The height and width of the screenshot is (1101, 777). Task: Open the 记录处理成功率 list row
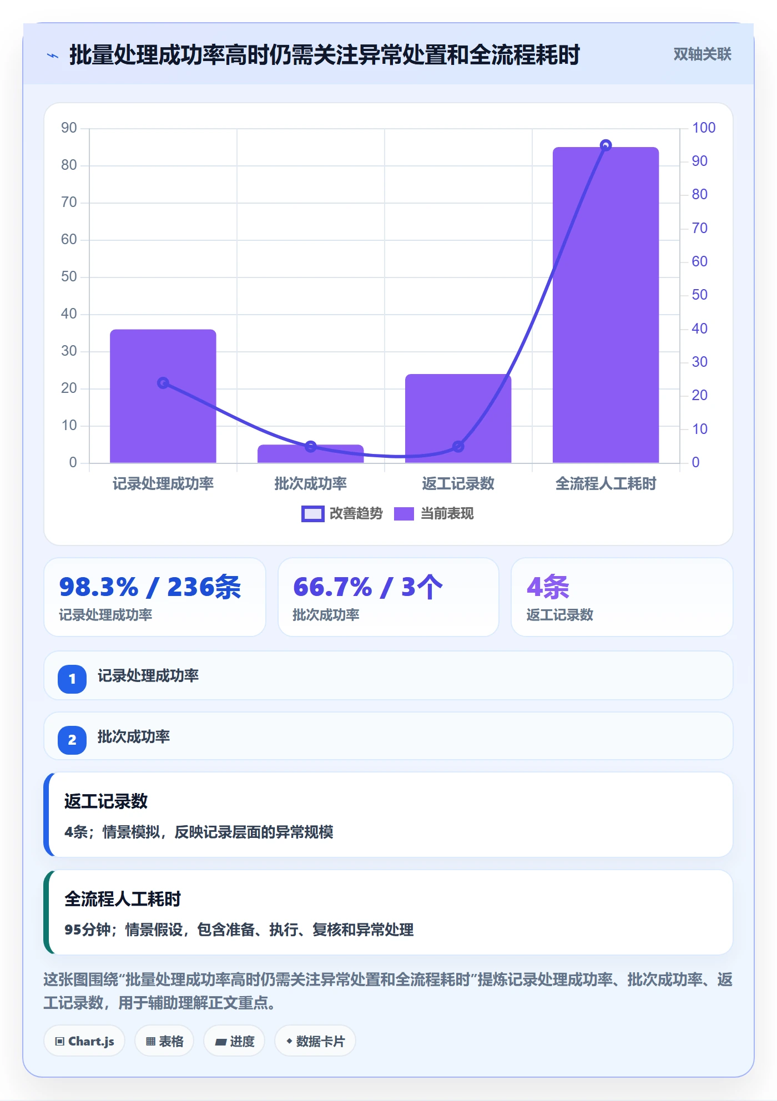pyautogui.click(x=389, y=675)
